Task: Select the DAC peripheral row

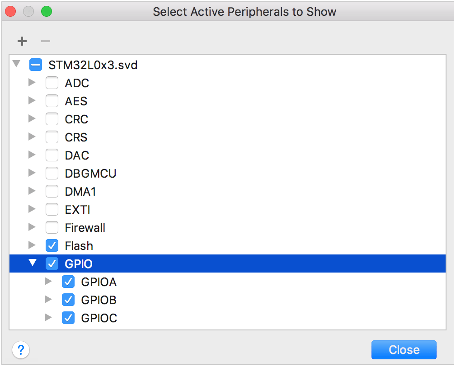Action: point(77,155)
